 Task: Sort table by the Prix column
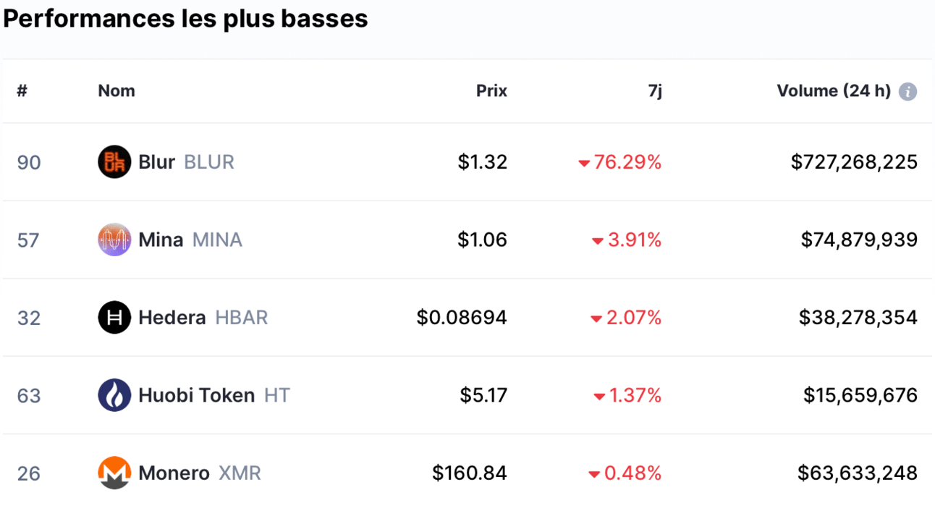(x=491, y=91)
